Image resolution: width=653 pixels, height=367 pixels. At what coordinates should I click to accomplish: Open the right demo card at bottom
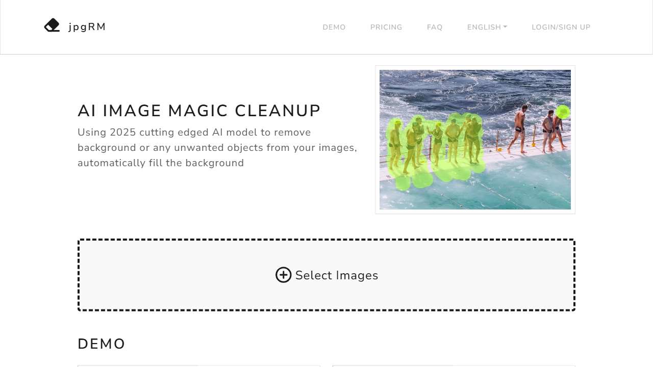pos(454,366)
